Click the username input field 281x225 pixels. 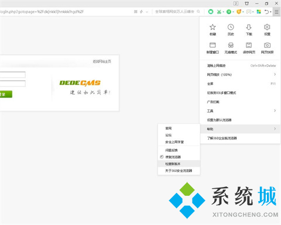point(12,75)
